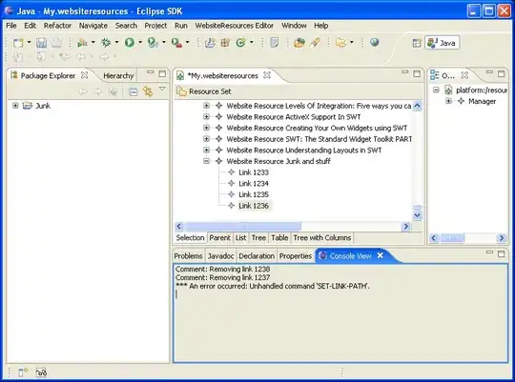Open the Properties view tab
This screenshot has width=515, height=382.
point(296,256)
